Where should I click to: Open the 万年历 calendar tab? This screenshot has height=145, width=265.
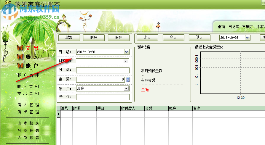coord(247,27)
